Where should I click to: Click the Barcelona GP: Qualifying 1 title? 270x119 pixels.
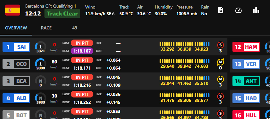(x=50, y=6)
